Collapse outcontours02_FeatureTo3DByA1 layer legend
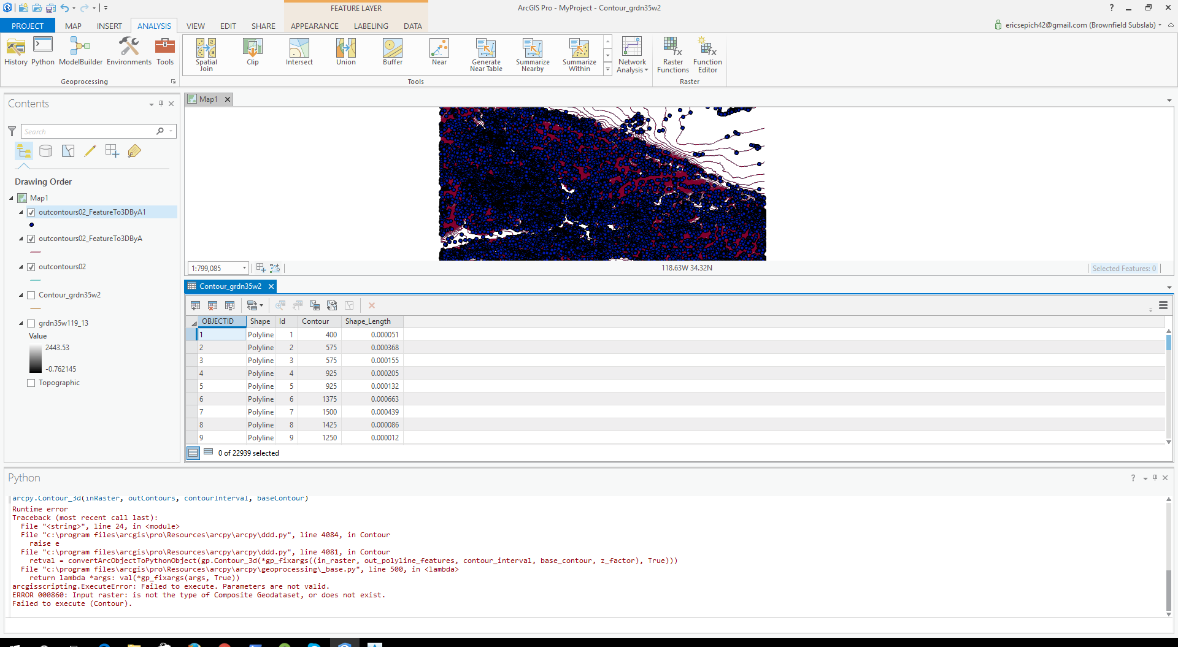This screenshot has height=647, width=1178. tap(21, 212)
